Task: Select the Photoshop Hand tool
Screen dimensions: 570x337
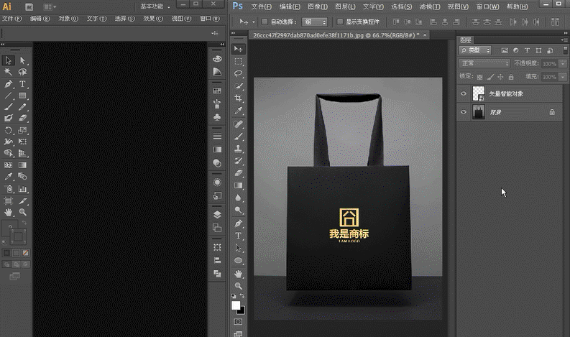Action: pos(238,273)
